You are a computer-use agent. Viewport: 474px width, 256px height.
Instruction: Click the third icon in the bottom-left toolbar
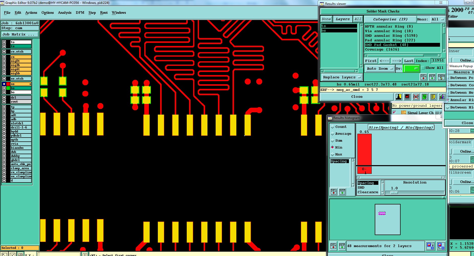[x=21, y=254]
